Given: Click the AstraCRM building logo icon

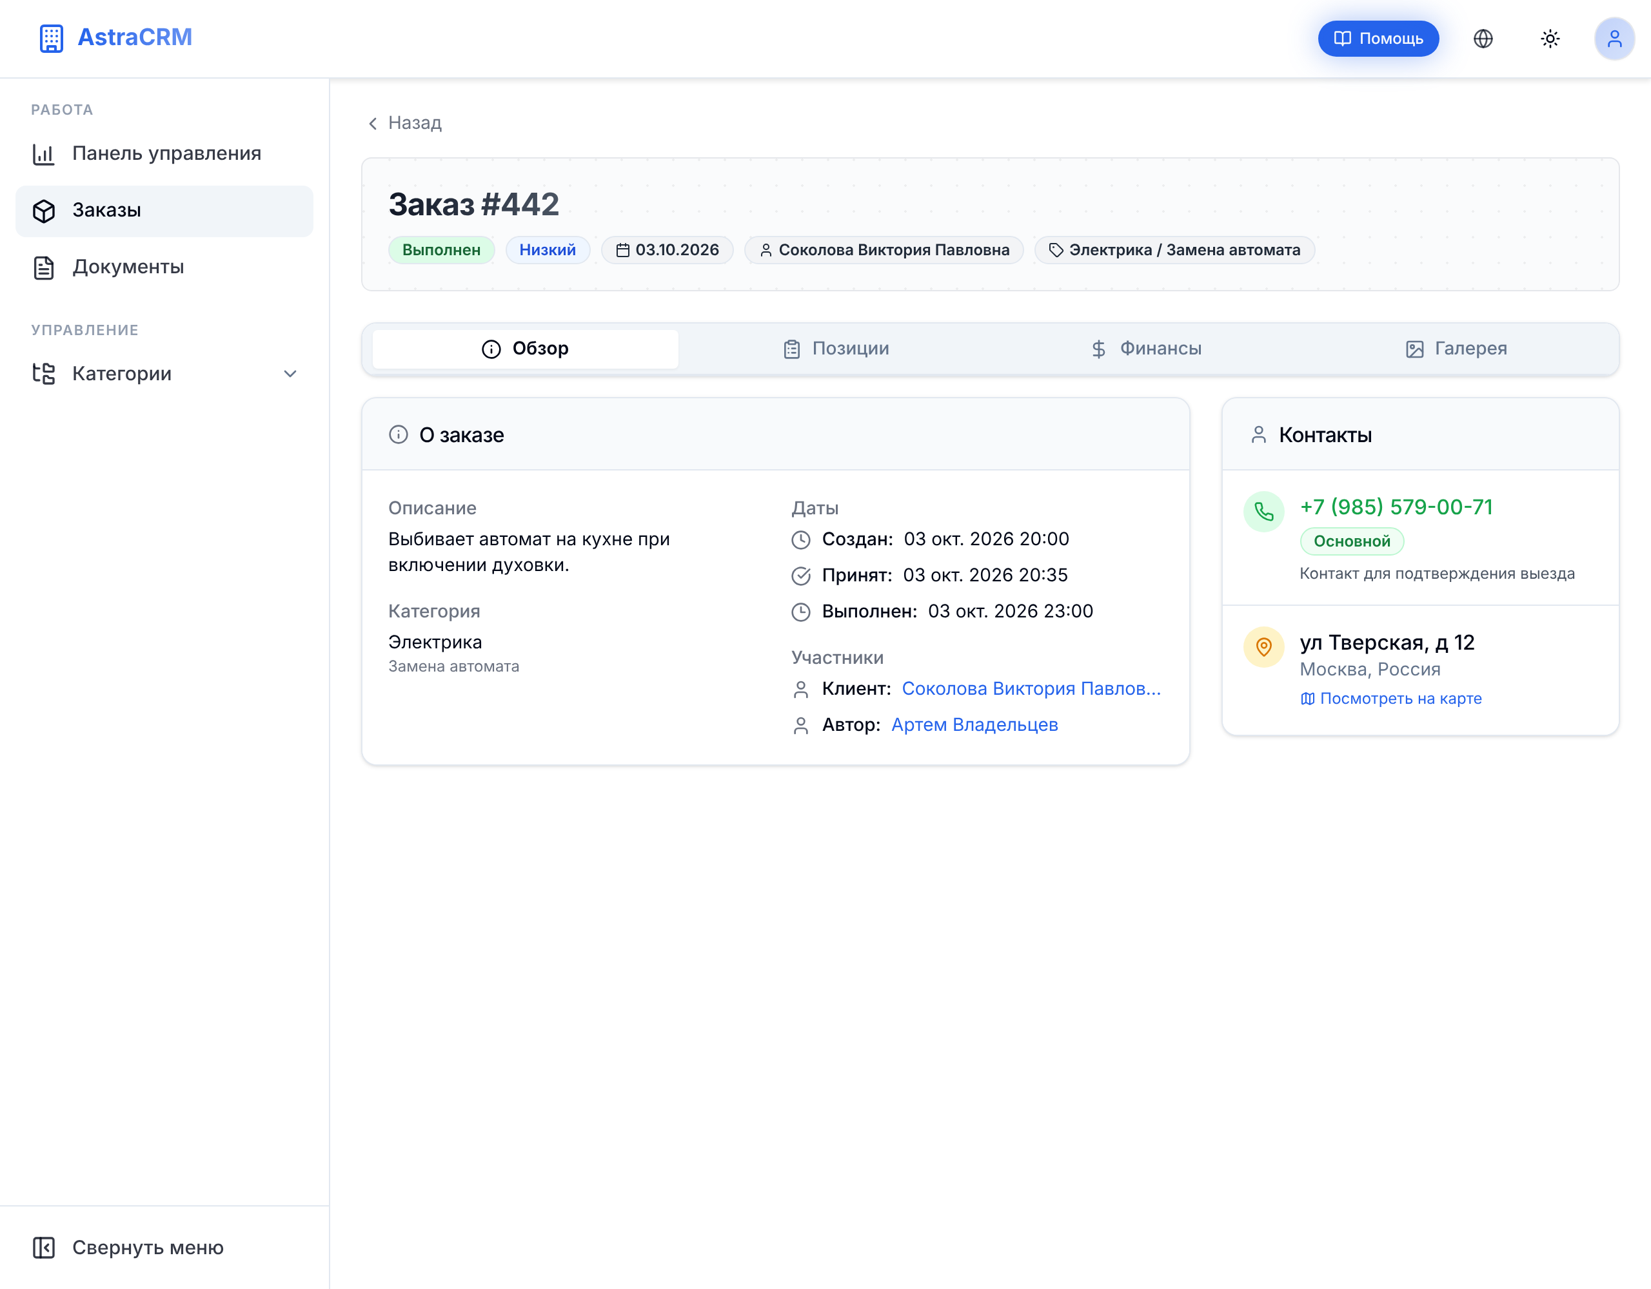Looking at the screenshot, I should click(x=52, y=38).
